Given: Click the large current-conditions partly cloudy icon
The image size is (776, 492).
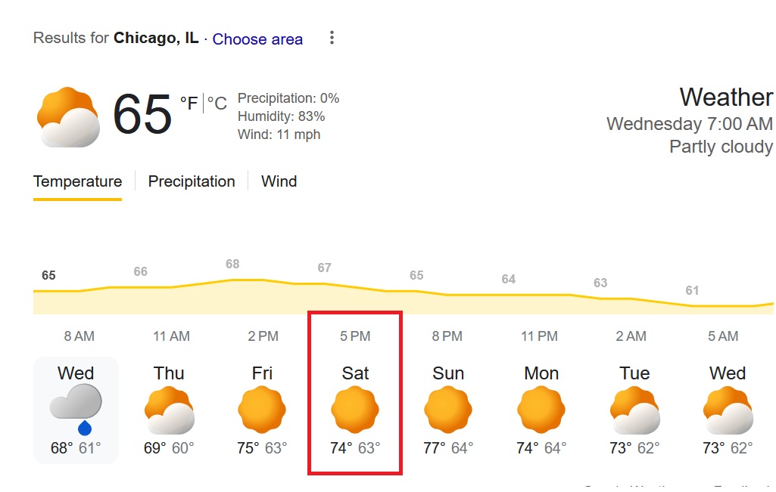Looking at the screenshot, I should pyautogui.click(x=68, y=117).
